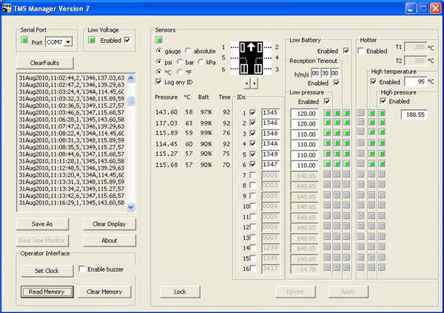This screenshot has height=313, width=444.
Task: Click the Save As button
Action: [42, 224]
